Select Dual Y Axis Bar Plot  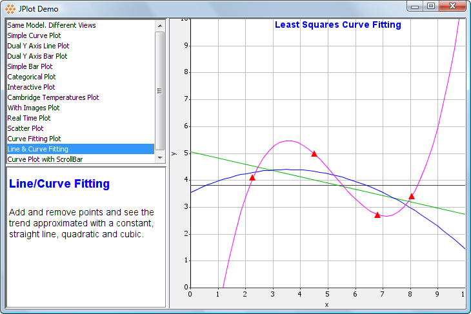(81, 56)
